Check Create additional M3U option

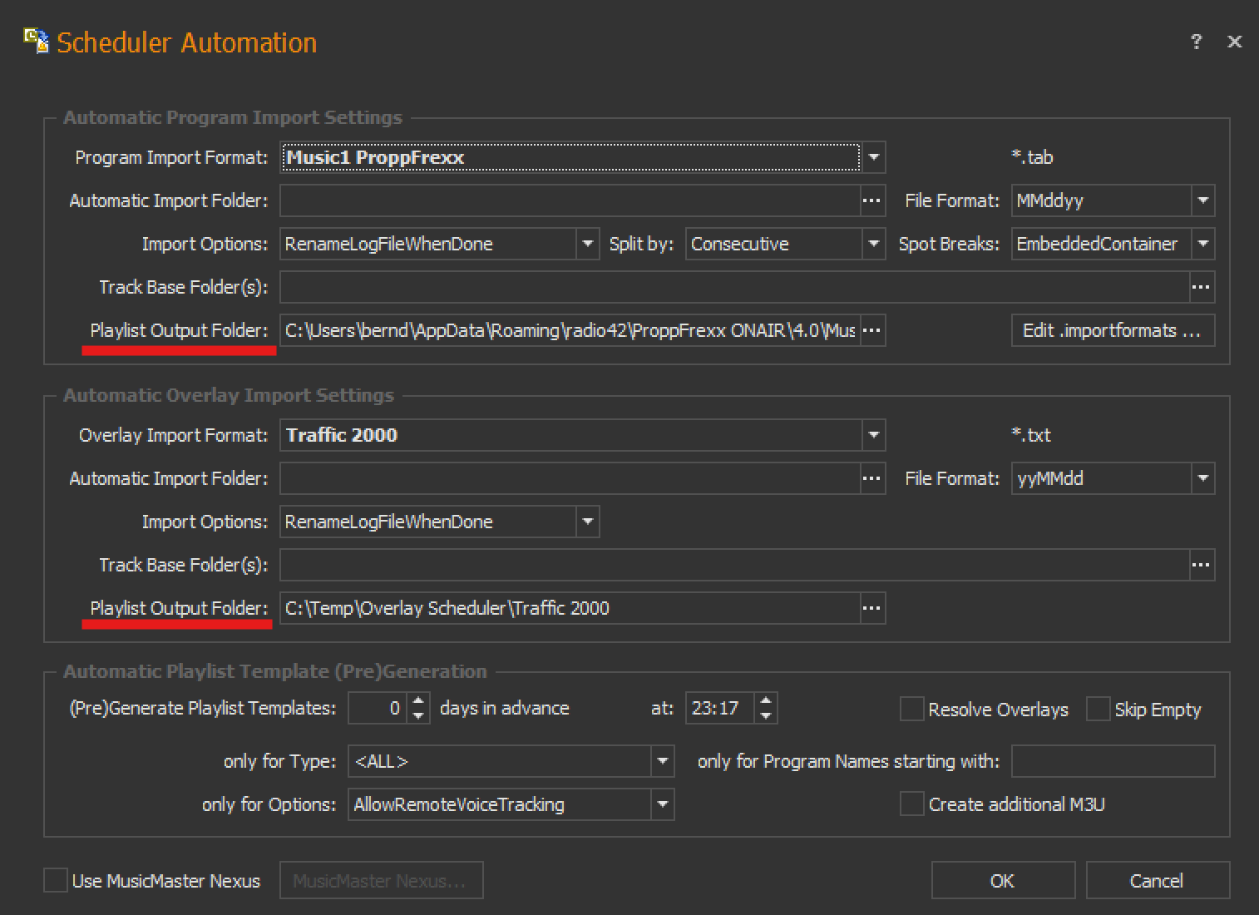point(912,804)
